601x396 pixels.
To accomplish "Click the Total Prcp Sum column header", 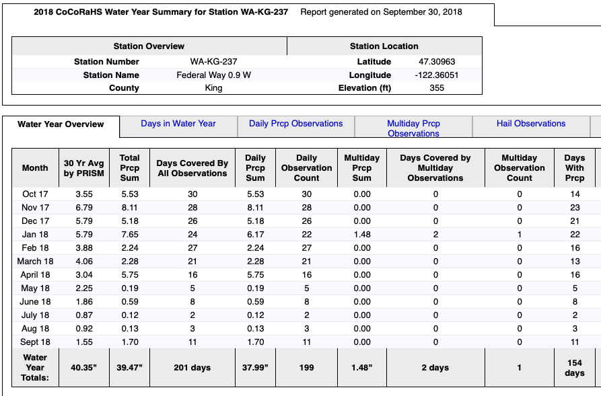I will click(129, 167).
